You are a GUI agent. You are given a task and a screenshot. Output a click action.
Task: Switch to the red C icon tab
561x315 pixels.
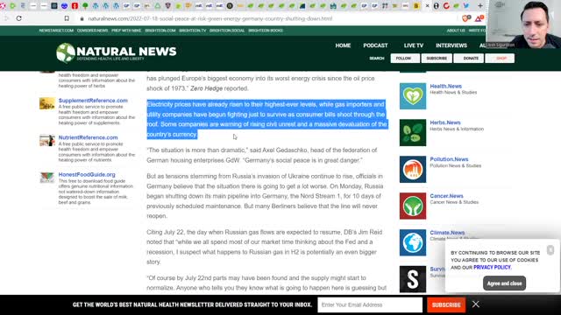[446, 6]
